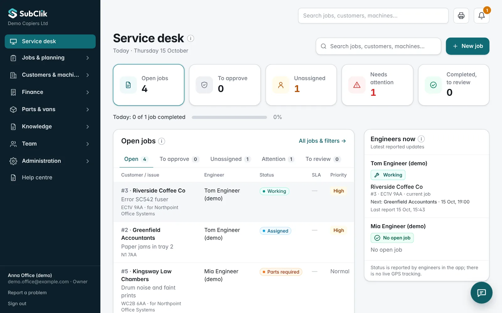Expand the Jobs & planning menu chevron
The height and width of the screenshot is (313, 502).
[x=88, y=58]
